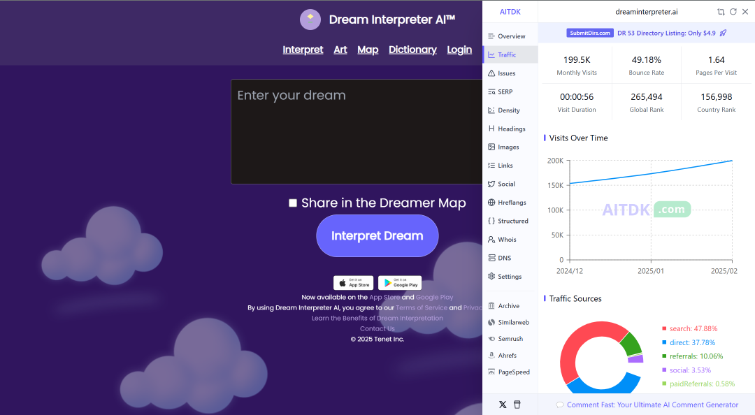Click the 156,998 Country Rank value
Viewport: 755px width, 415px height.
click(x=716, y=97)
